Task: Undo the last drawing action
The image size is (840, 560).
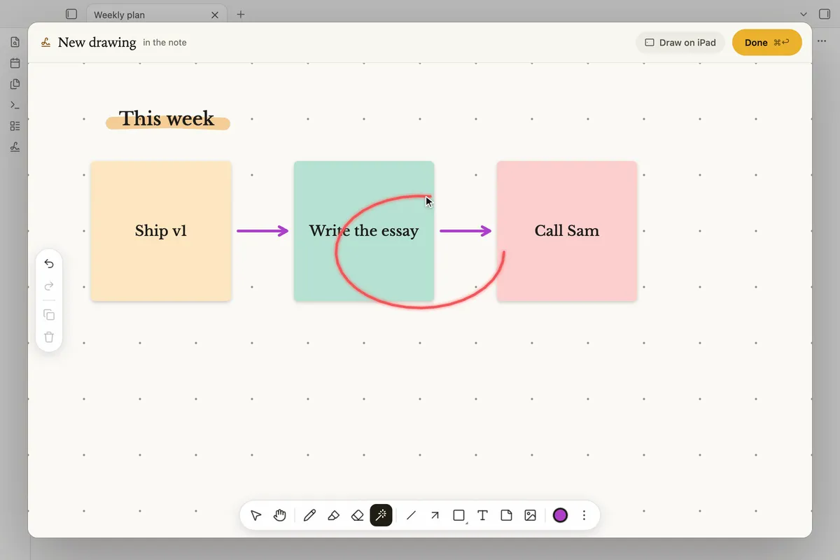Action: (x=49, y=264)
